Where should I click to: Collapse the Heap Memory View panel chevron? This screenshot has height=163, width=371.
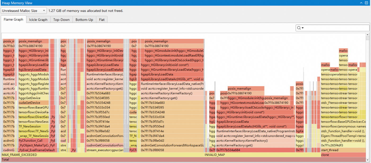pyautogui.click(x=361, y=3)
